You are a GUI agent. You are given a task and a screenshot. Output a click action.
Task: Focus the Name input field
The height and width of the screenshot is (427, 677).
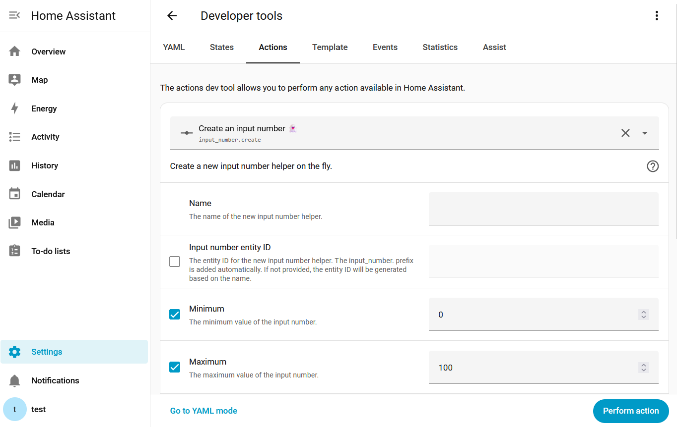(x=543, y=209)
